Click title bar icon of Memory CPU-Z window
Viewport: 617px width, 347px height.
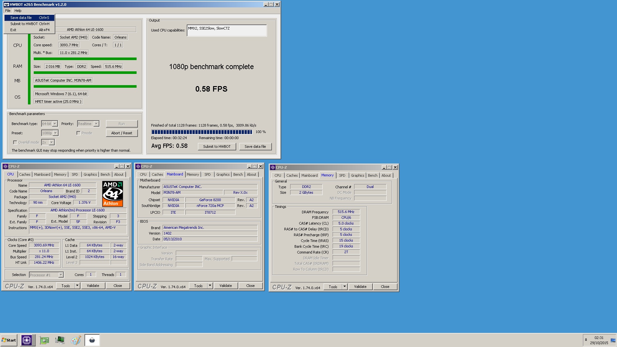coord(273,167)
